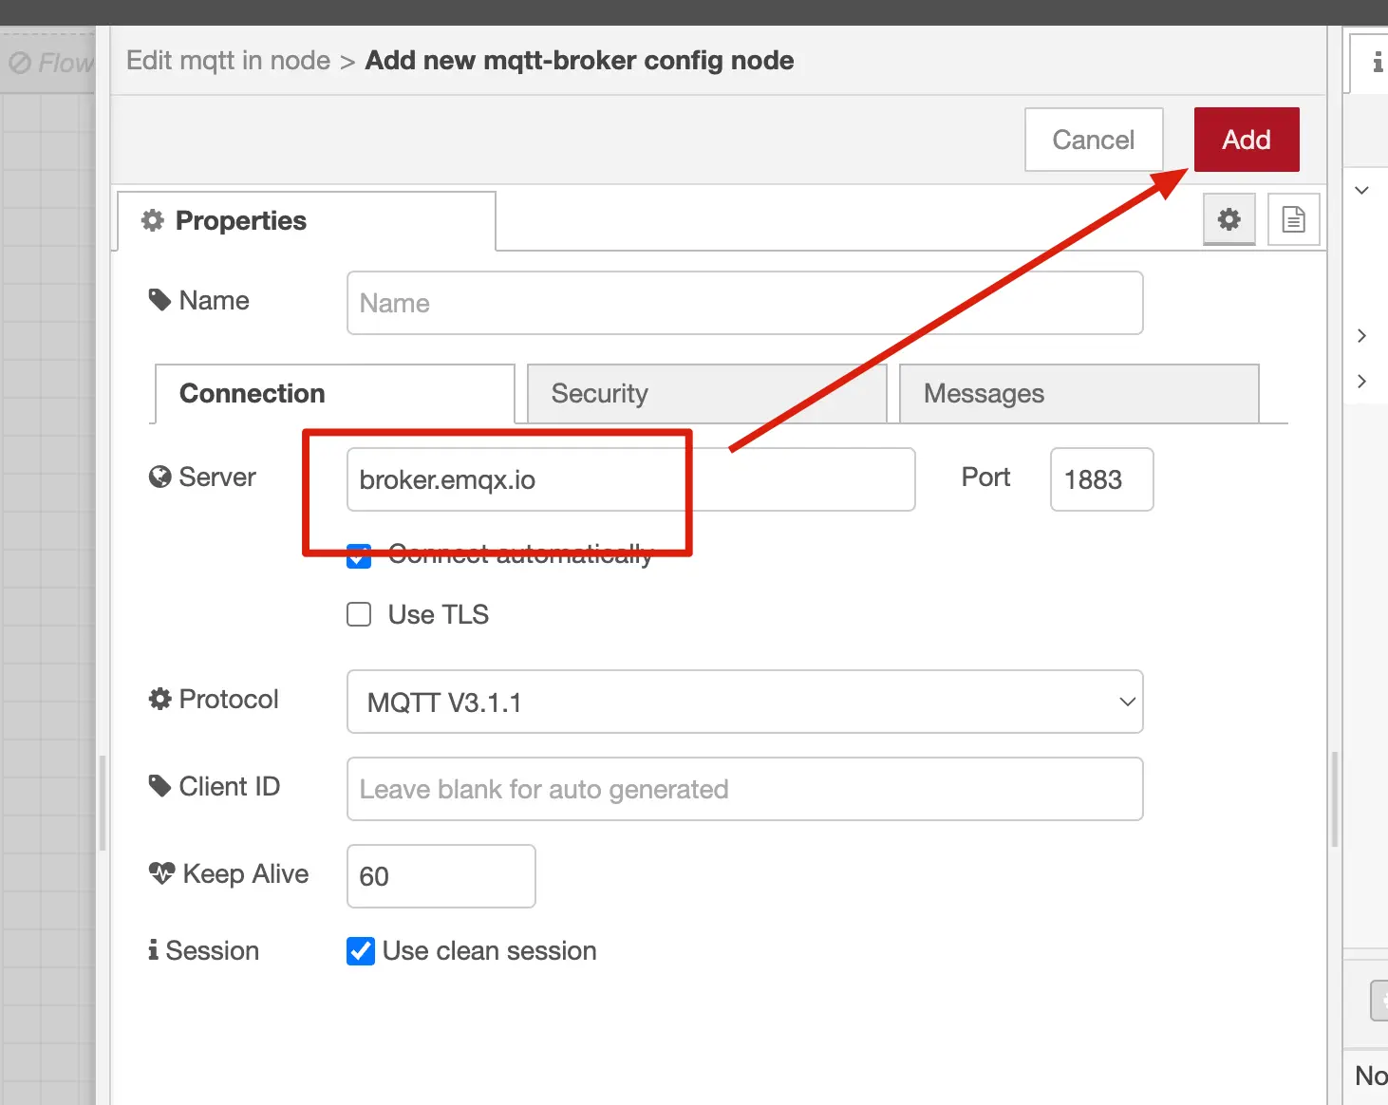1388x1105 pixels.
Task: Open the MQTT protocol version dropdown
Action: tap(1126, 702)
